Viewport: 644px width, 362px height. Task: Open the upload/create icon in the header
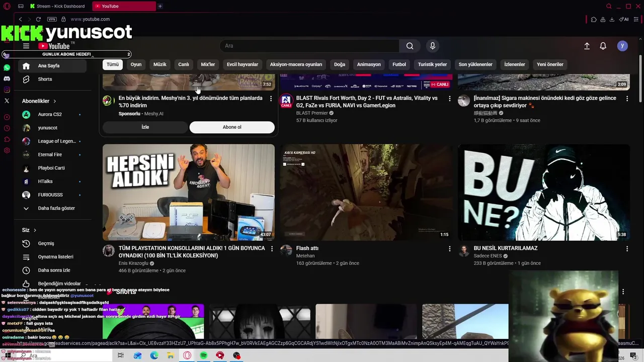[587, 46]
